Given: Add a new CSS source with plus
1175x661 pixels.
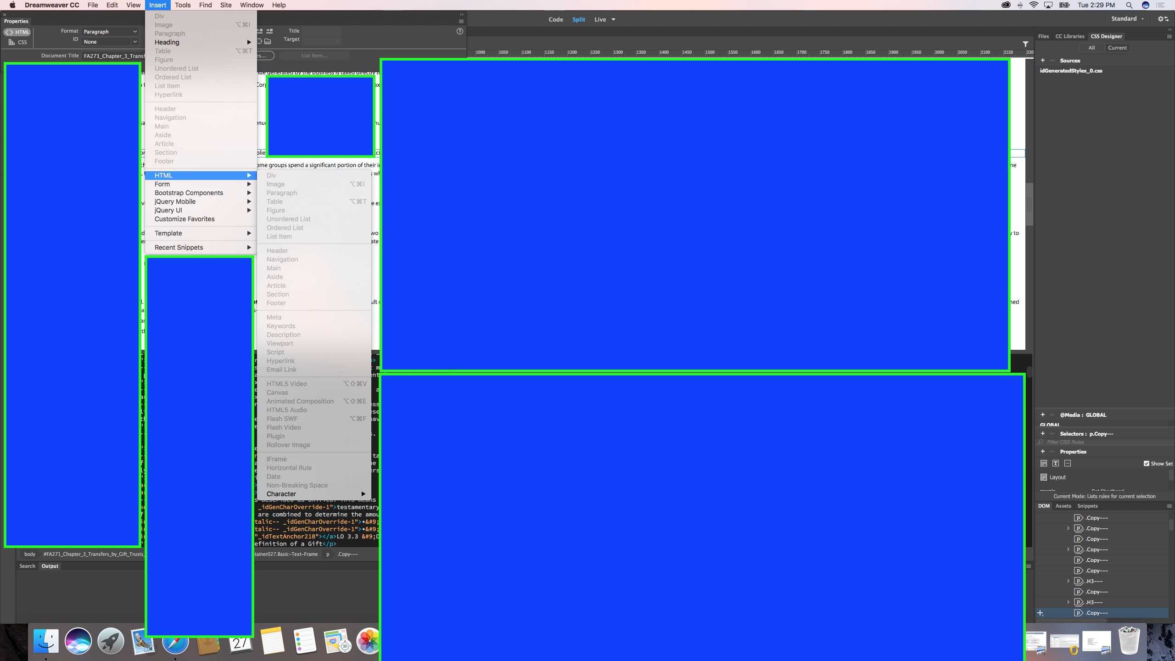Looking at the screenshot, I should coord(1043,61).
